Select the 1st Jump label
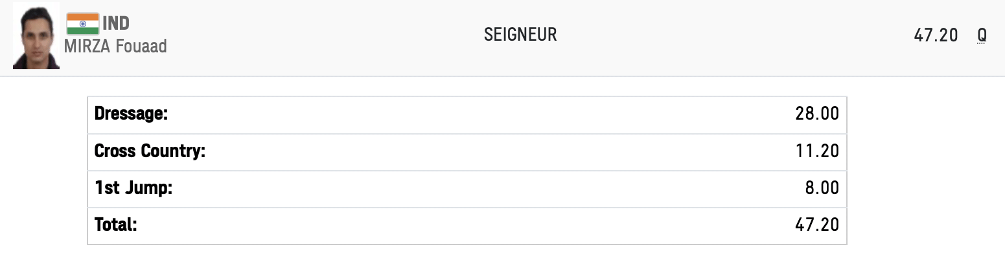The width and height of the screenshot is (1005, 260). [x=133, y=188]
